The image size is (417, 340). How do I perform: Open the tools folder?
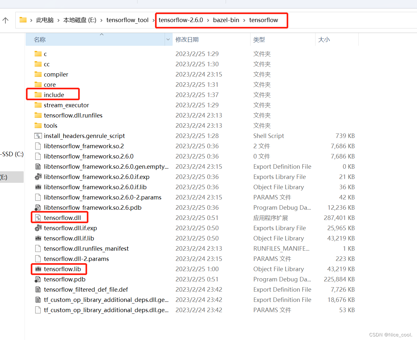click(x=50, y=125)
